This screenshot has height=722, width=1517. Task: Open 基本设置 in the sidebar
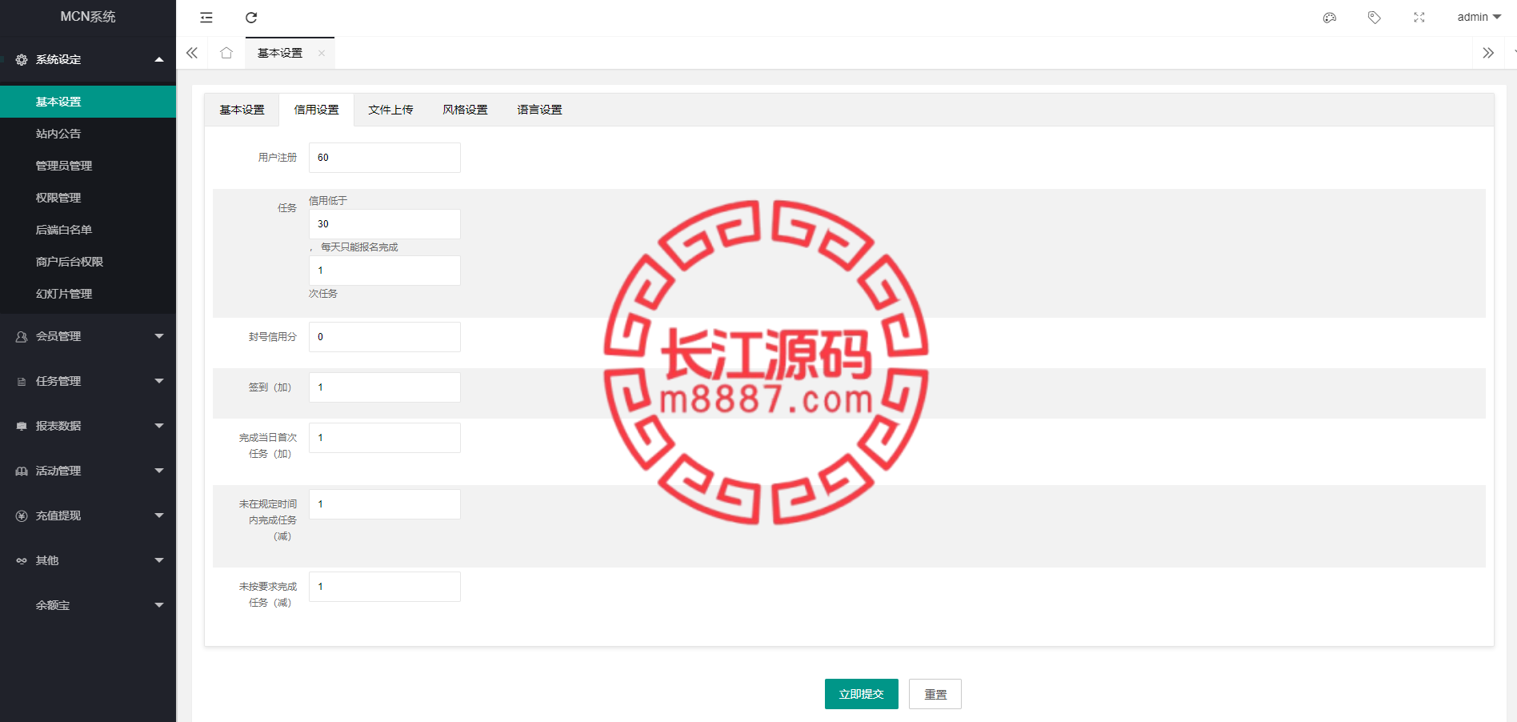pos(88,102)
